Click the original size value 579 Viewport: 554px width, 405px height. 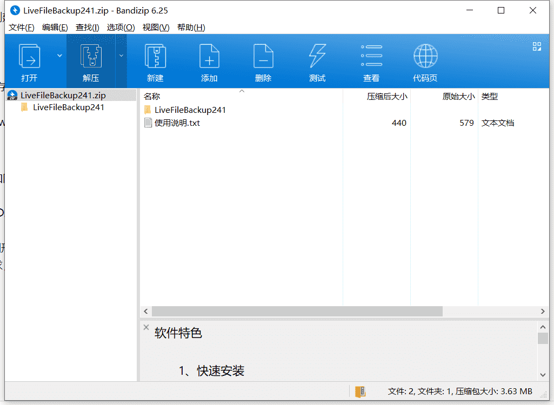466,123
